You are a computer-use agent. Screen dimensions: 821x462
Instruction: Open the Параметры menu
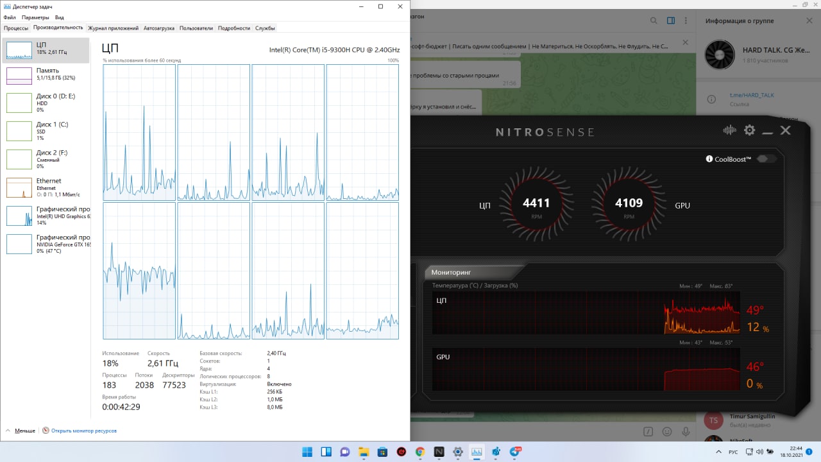35,17
